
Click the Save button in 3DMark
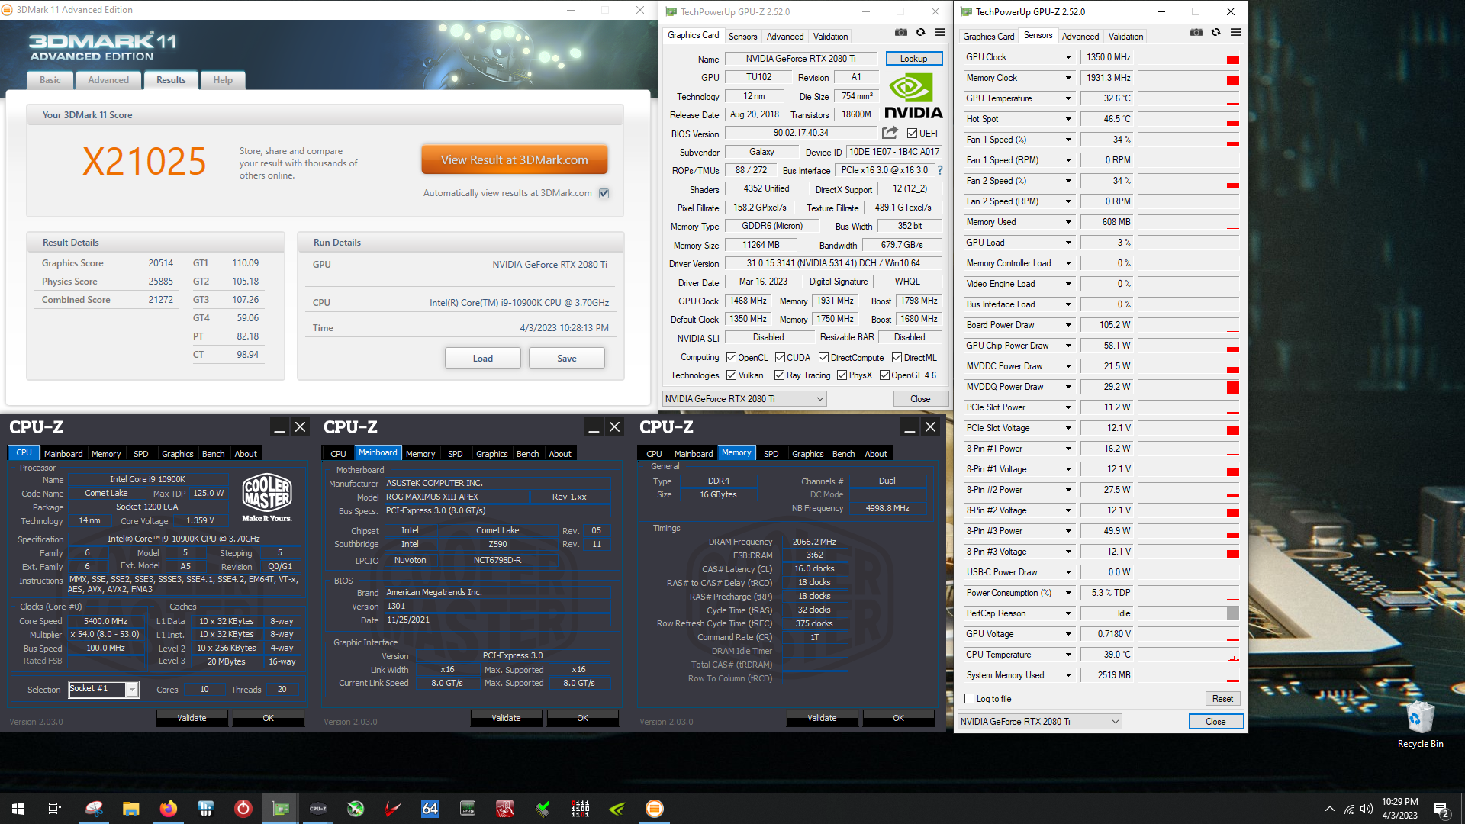[567, 358]
